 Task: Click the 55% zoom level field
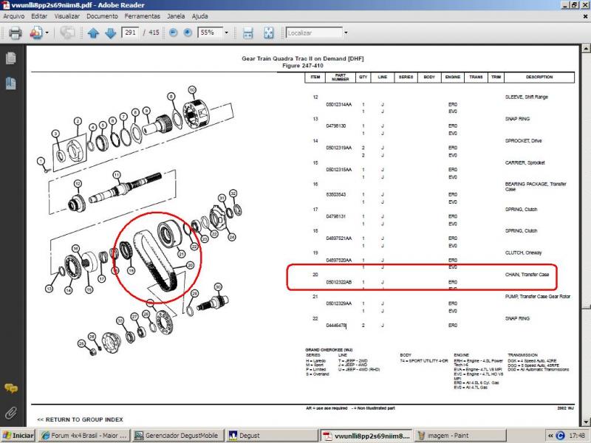click(210, 32)
